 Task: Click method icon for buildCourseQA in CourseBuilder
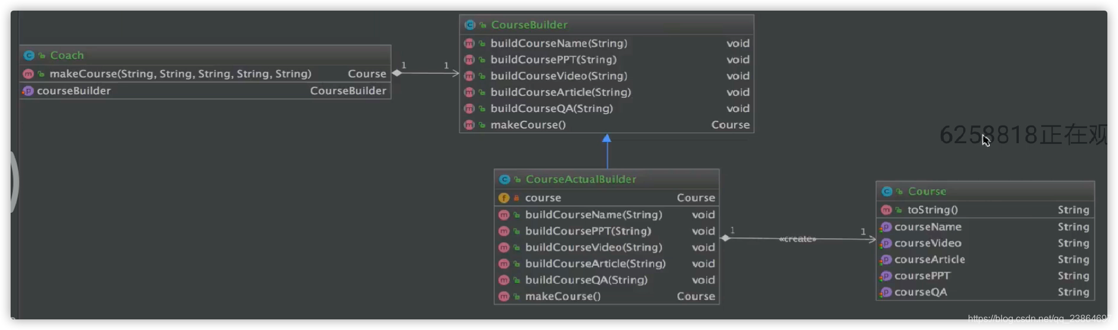[x=470, y=108]
